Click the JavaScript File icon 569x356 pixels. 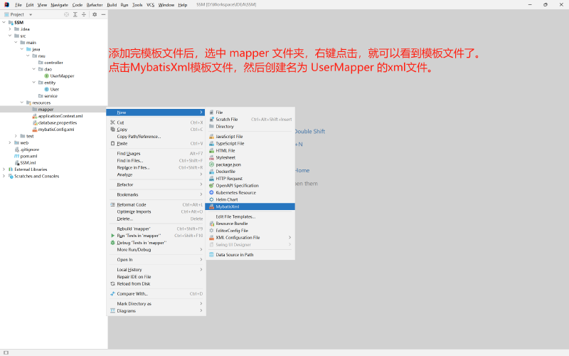point(211,137)
